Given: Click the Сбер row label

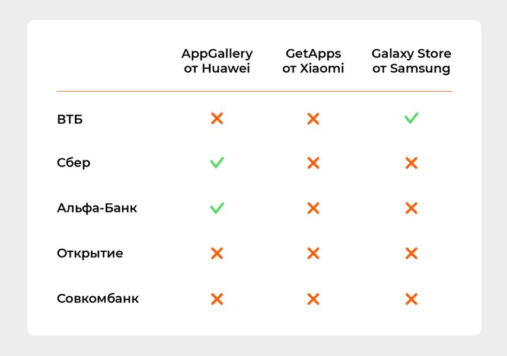Looking at the screenshot, I should [74, 162].
